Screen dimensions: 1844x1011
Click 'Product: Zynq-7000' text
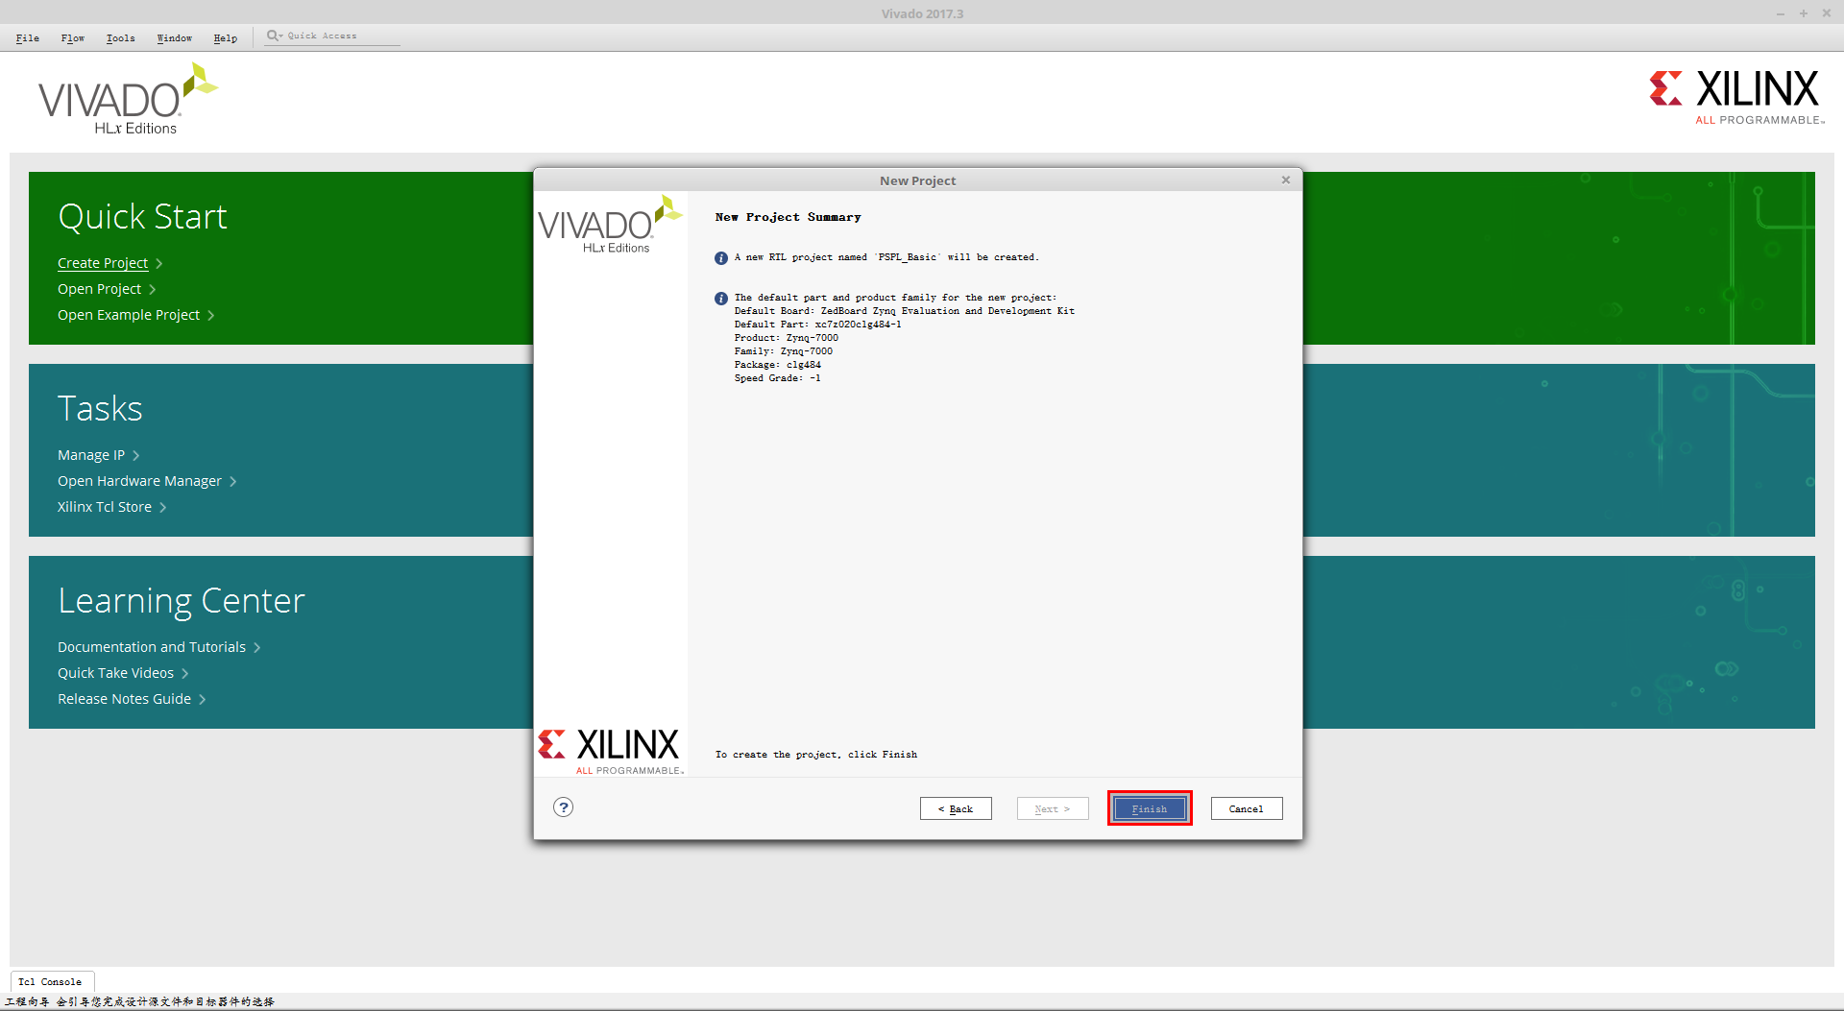click(786, 338)
